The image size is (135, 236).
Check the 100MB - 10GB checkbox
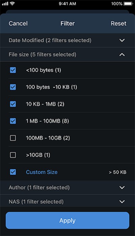13,138
